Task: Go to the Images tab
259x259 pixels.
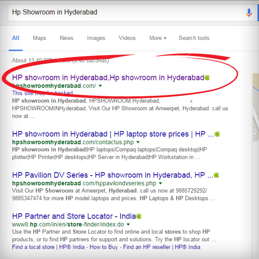Action: 96,38
